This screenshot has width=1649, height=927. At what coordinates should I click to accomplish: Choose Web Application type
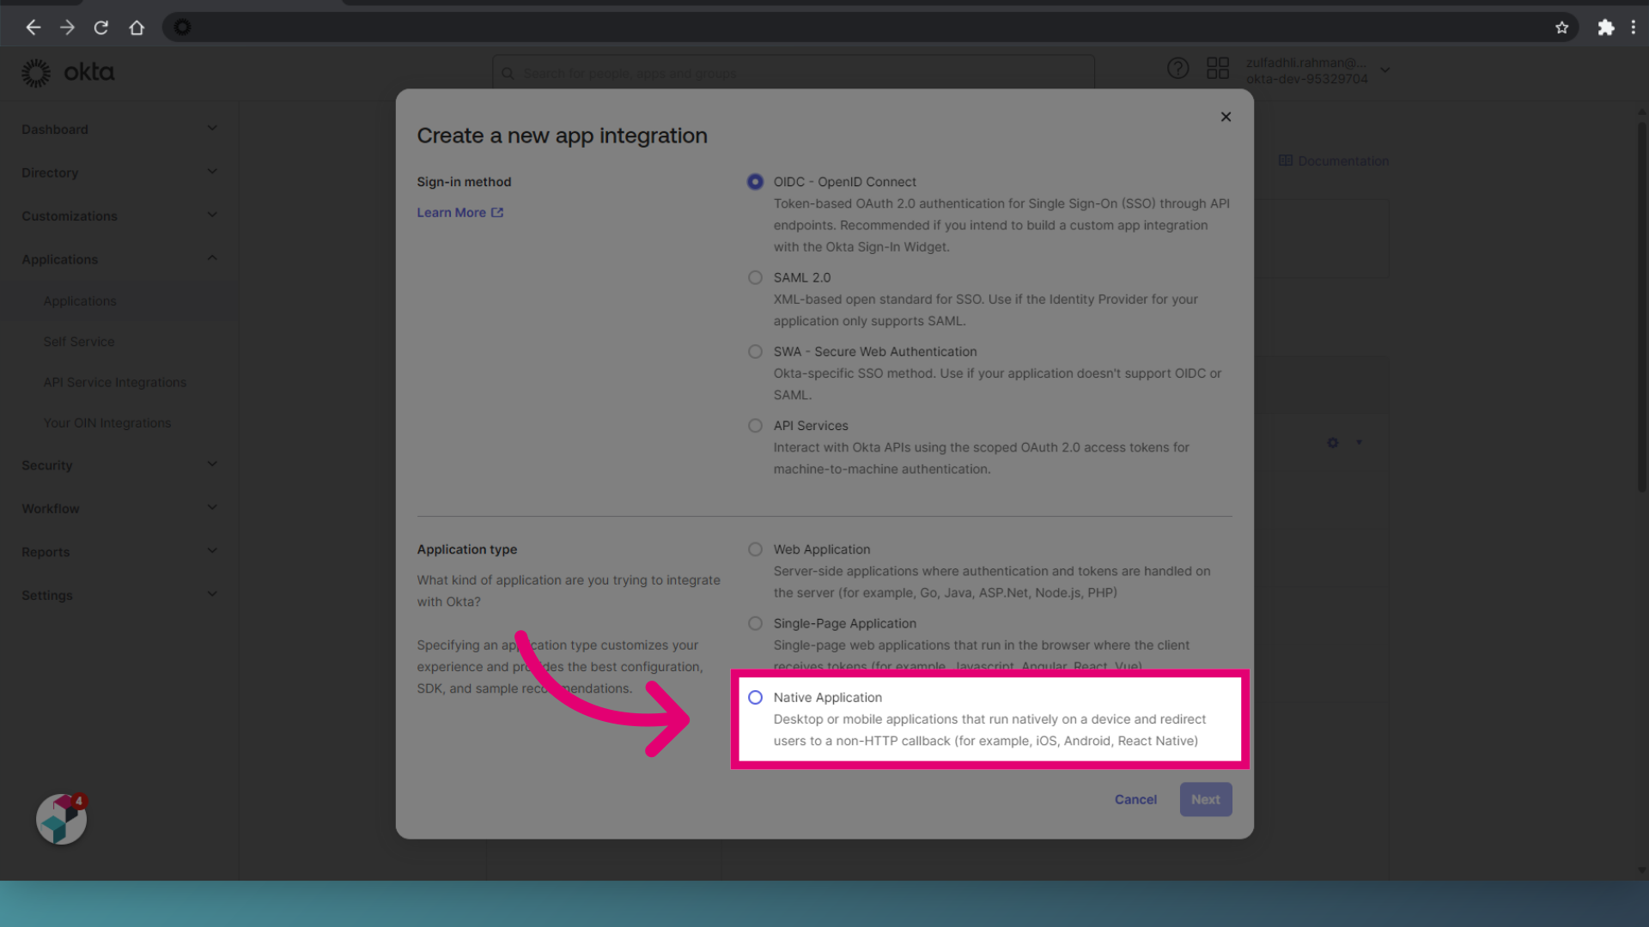(x=755, y=549)
